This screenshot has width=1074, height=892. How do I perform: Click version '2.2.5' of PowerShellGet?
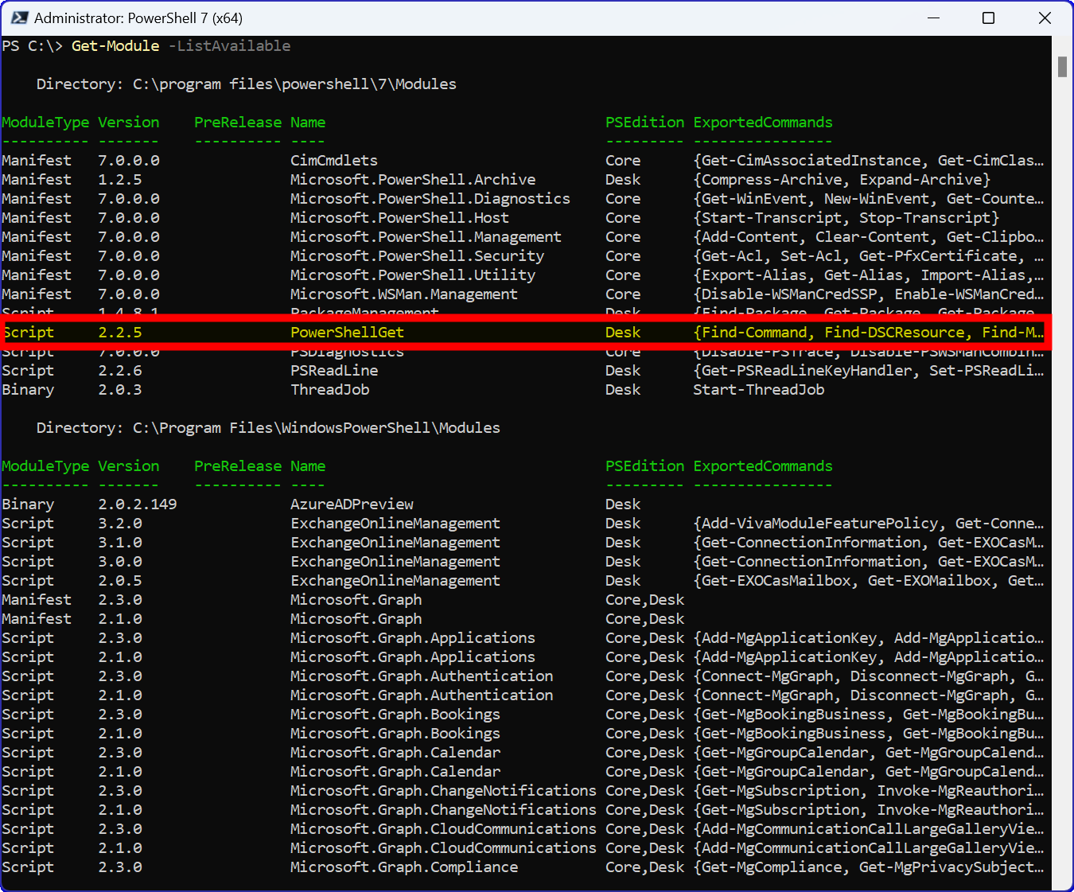point(120,333)
